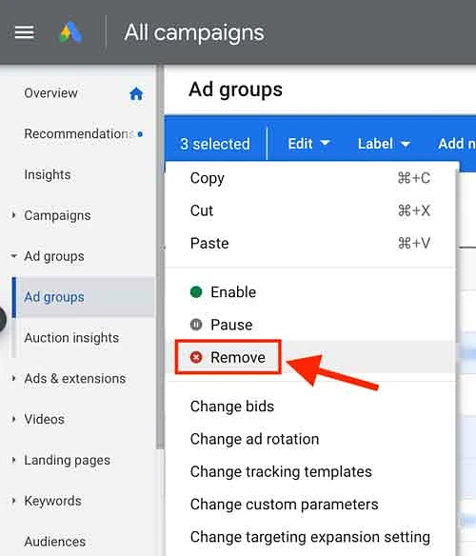Open Audiences in the sidebar
Screen dimensions: 476x556
click(54, 542)
